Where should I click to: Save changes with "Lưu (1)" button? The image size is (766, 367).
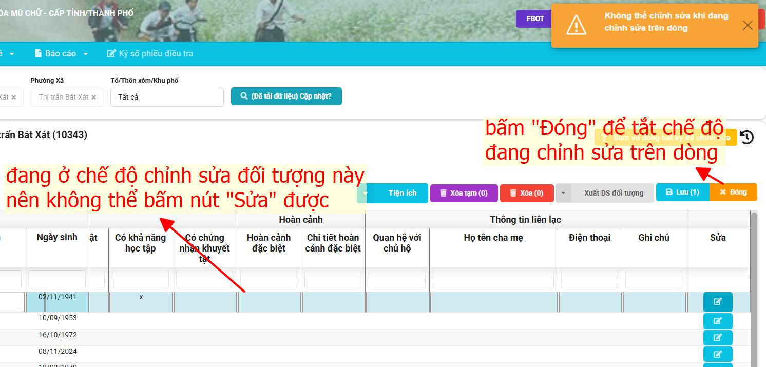682,192
